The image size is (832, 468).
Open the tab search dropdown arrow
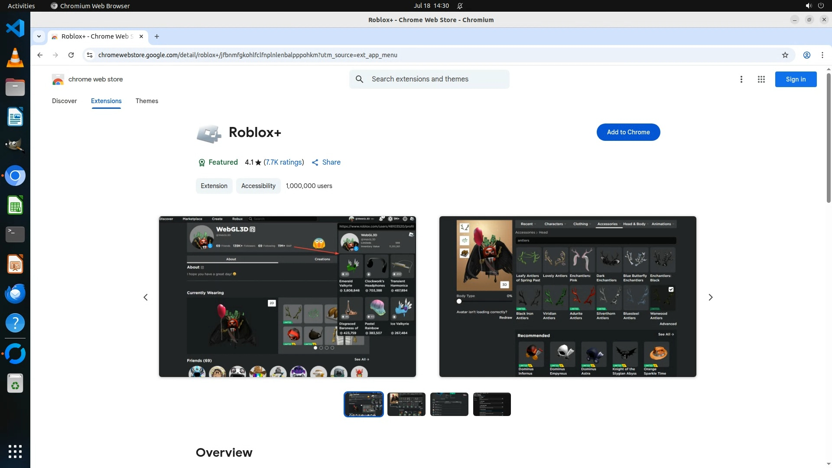tap(39, 36)
